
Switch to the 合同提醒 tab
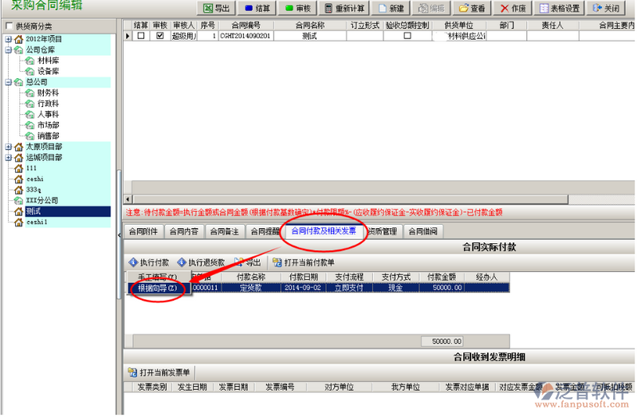265,232
